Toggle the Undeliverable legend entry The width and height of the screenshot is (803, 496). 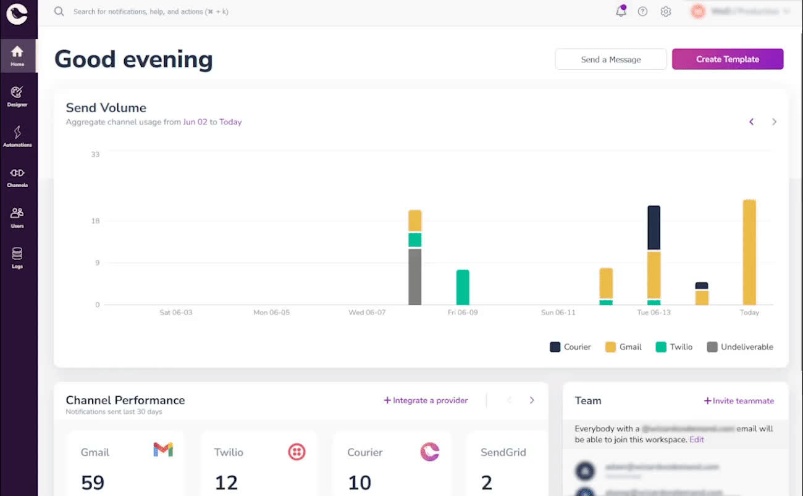click(x=740, y=347)
